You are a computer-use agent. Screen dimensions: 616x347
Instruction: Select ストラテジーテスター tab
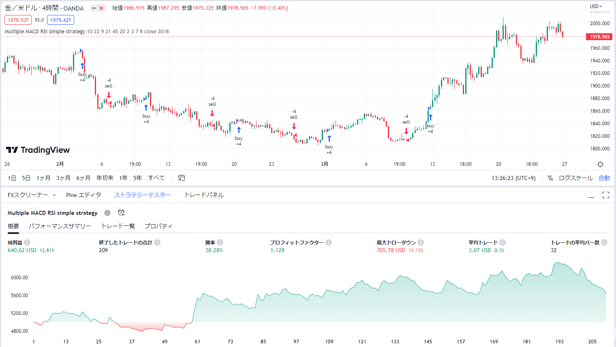pyautogui.click(x=142, y=195)
